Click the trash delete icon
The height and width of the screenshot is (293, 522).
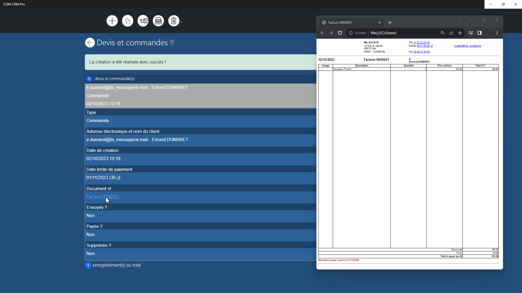[174, 21]
